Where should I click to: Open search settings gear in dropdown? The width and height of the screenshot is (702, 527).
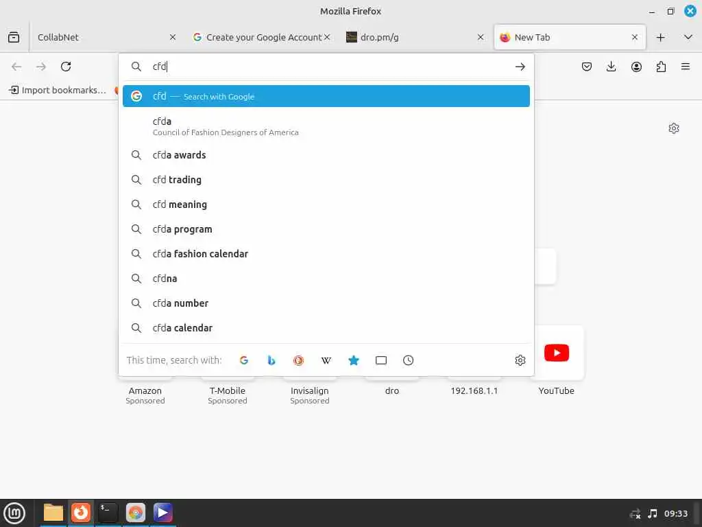pyautogui.click(x=520, y=360)
